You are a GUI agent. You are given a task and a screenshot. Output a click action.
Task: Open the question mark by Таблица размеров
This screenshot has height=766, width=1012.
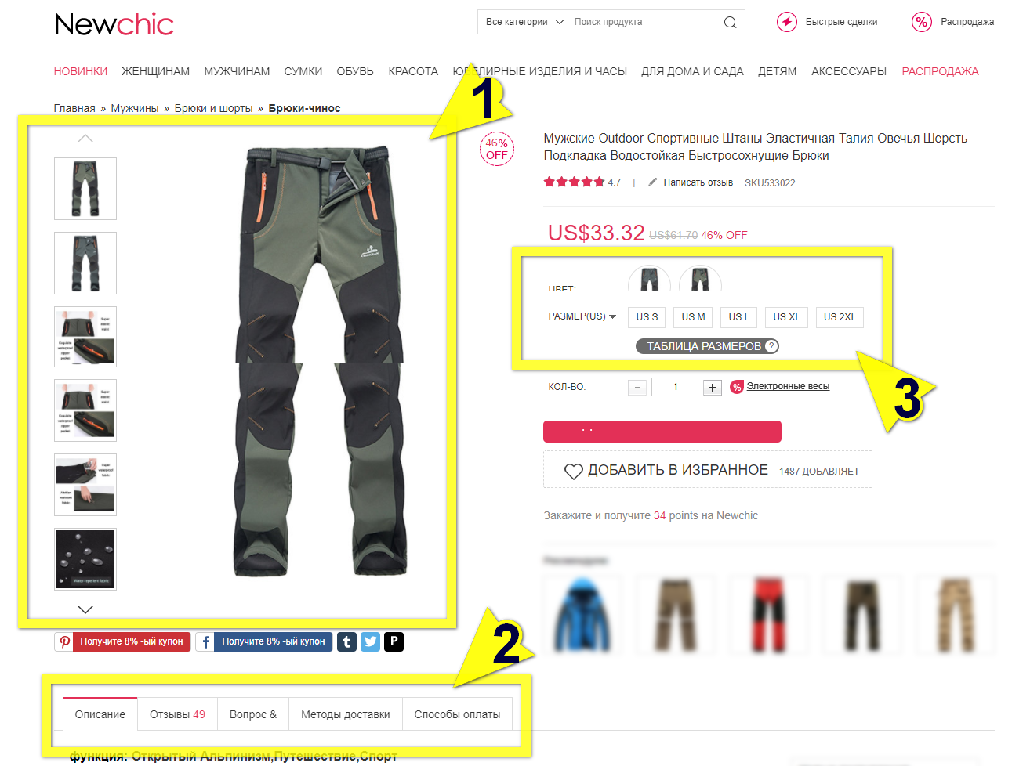click(x=771, y=346)
